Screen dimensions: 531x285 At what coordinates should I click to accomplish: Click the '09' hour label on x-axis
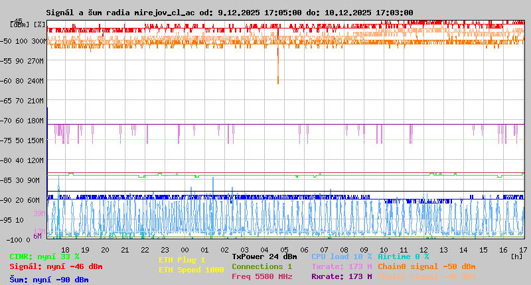click(364, 250)
